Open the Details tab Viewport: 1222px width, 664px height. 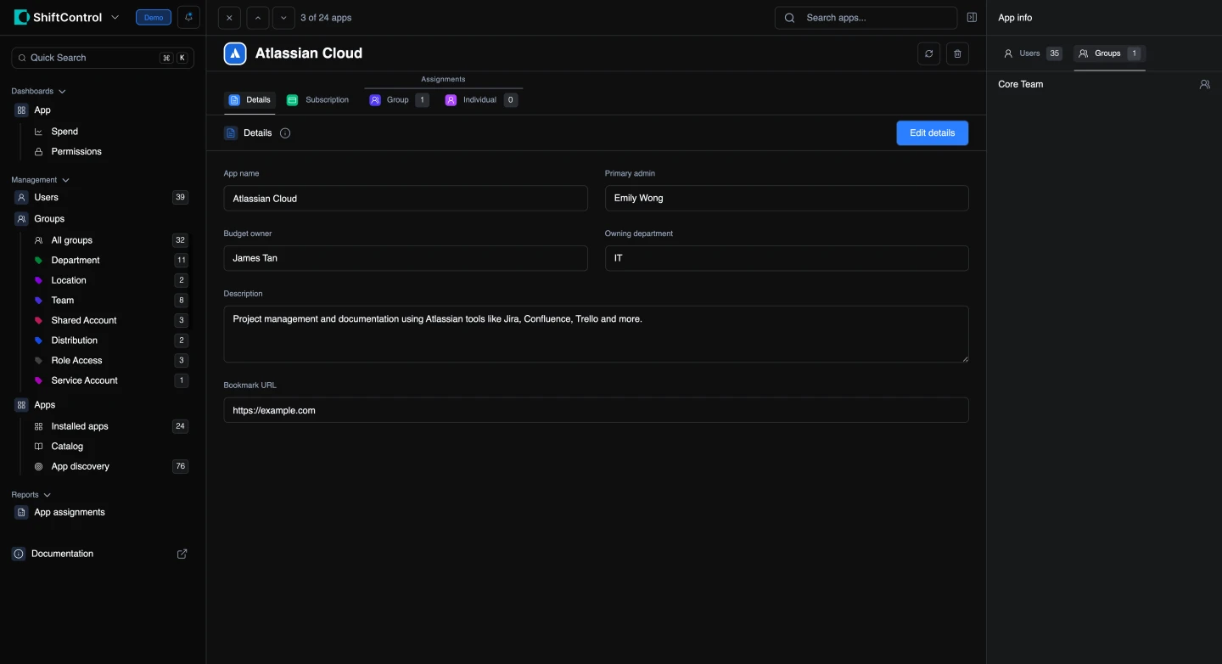(249, 100)
